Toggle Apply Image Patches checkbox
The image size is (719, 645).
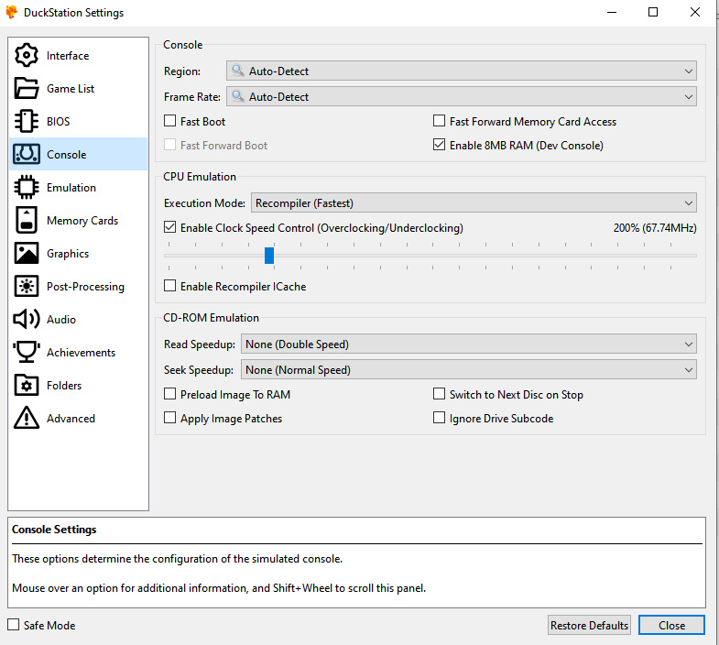169,418
